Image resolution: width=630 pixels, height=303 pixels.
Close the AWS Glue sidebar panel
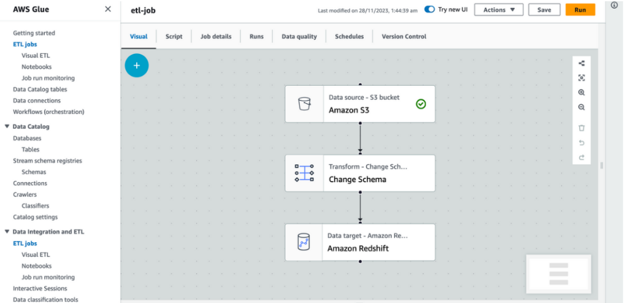[x=108, y=9]
